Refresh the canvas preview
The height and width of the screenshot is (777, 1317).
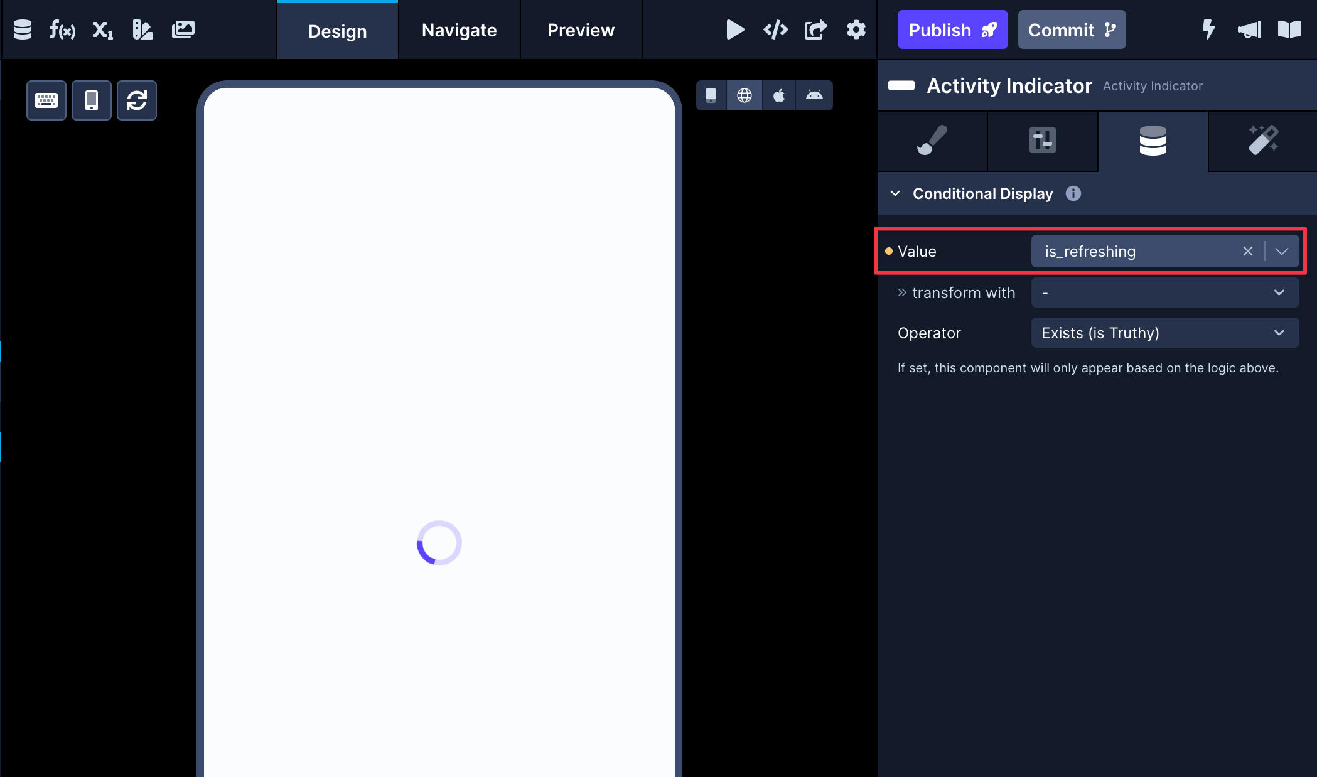(136, 100)
